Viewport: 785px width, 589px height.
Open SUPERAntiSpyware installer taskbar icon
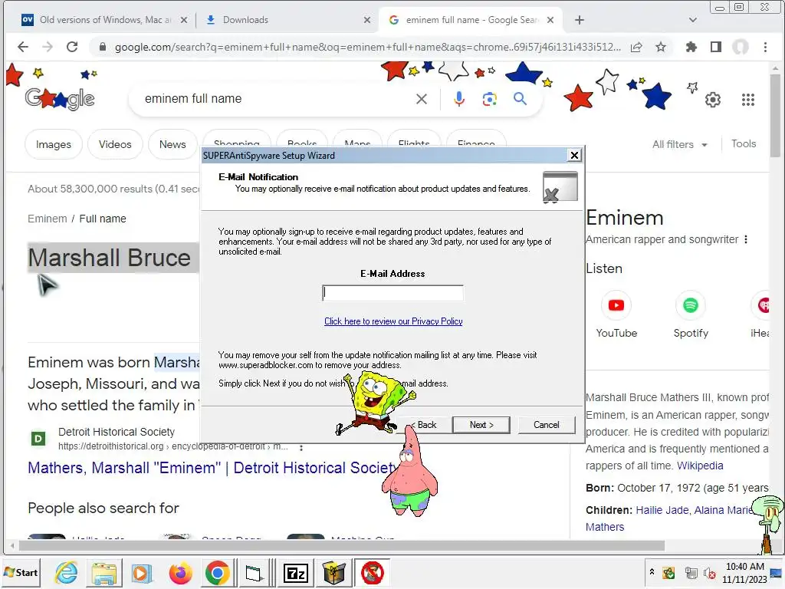[373, 573]
